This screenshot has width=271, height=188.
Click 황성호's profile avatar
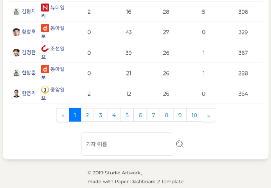click(x=16, y=32)
